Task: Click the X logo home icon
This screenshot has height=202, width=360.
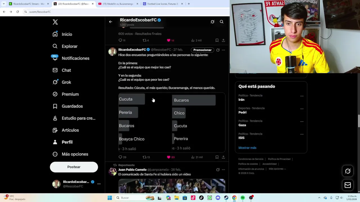Action: [55, 22]
